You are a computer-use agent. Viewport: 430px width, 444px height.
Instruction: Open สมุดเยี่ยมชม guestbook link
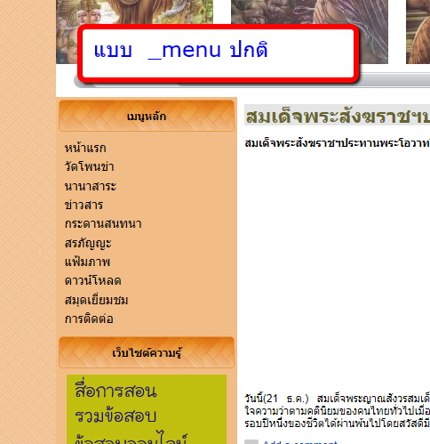tap(96, 300)
